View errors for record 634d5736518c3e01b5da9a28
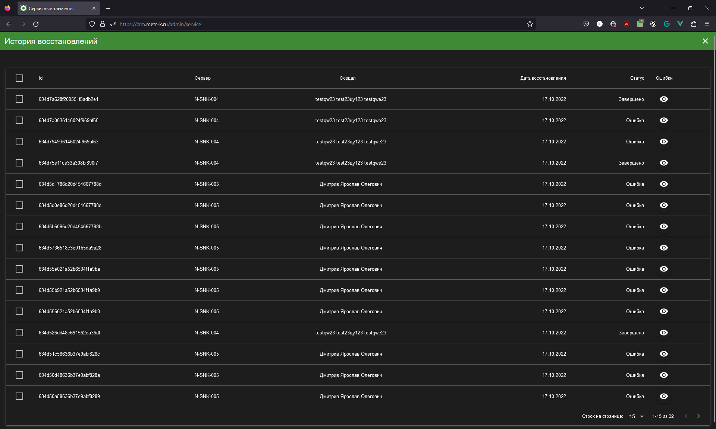Screen dimensions: 716x429 (664, 248)
